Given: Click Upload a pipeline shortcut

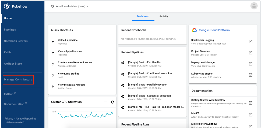Looking at the screenshot, I should [x=68, y=40].
